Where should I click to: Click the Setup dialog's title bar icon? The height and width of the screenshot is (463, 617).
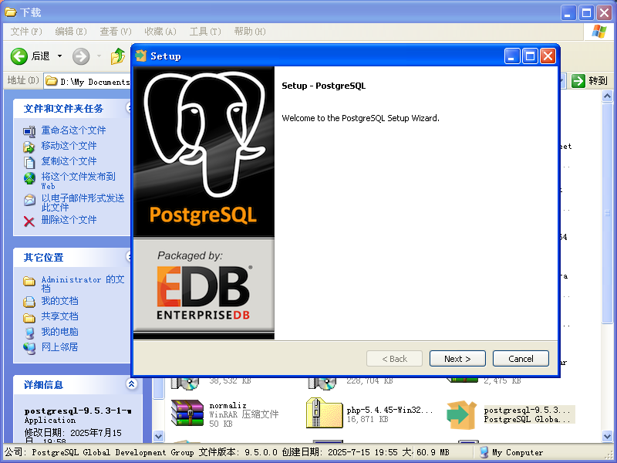(x=140, y=56)
